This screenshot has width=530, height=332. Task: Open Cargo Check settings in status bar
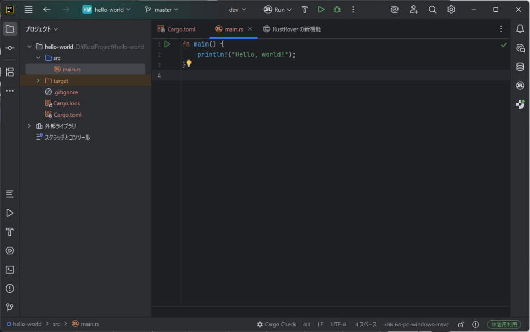pos(276,325)
